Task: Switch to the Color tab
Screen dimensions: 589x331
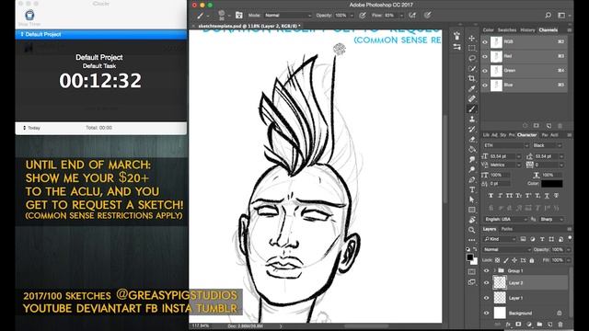Action: (x=488, y=30)
